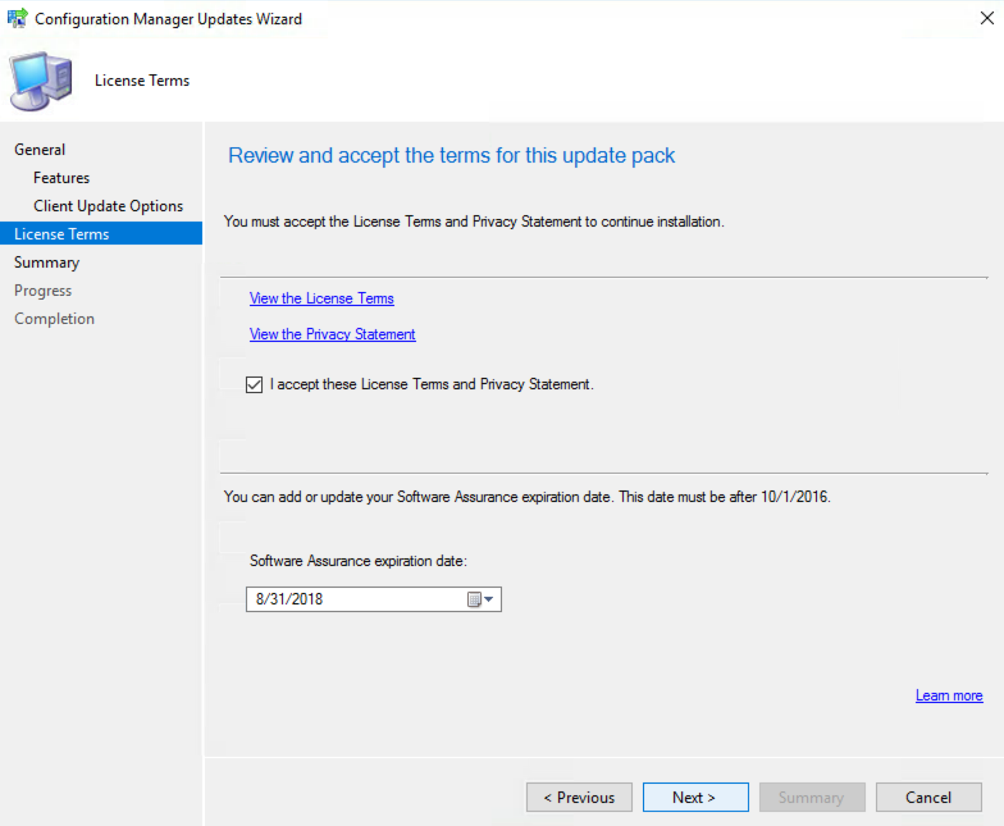This screenshot has height=826, width=1004.
Task: Select the Features page in sidebar
Action: tap(61, 177)
